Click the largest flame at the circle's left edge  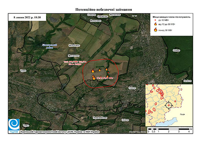(93, 71)
